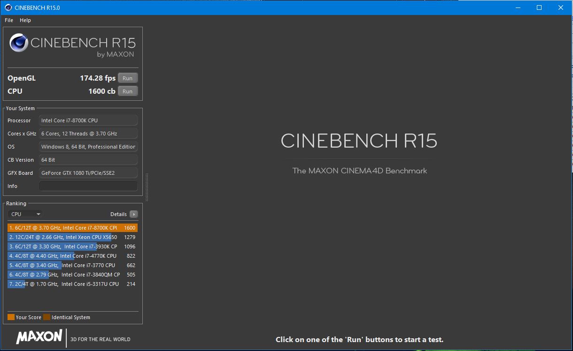Image resolution: width=573 pixels, height=351 pixels.
Task: Click into the Info text field
Action: (88, 186)
